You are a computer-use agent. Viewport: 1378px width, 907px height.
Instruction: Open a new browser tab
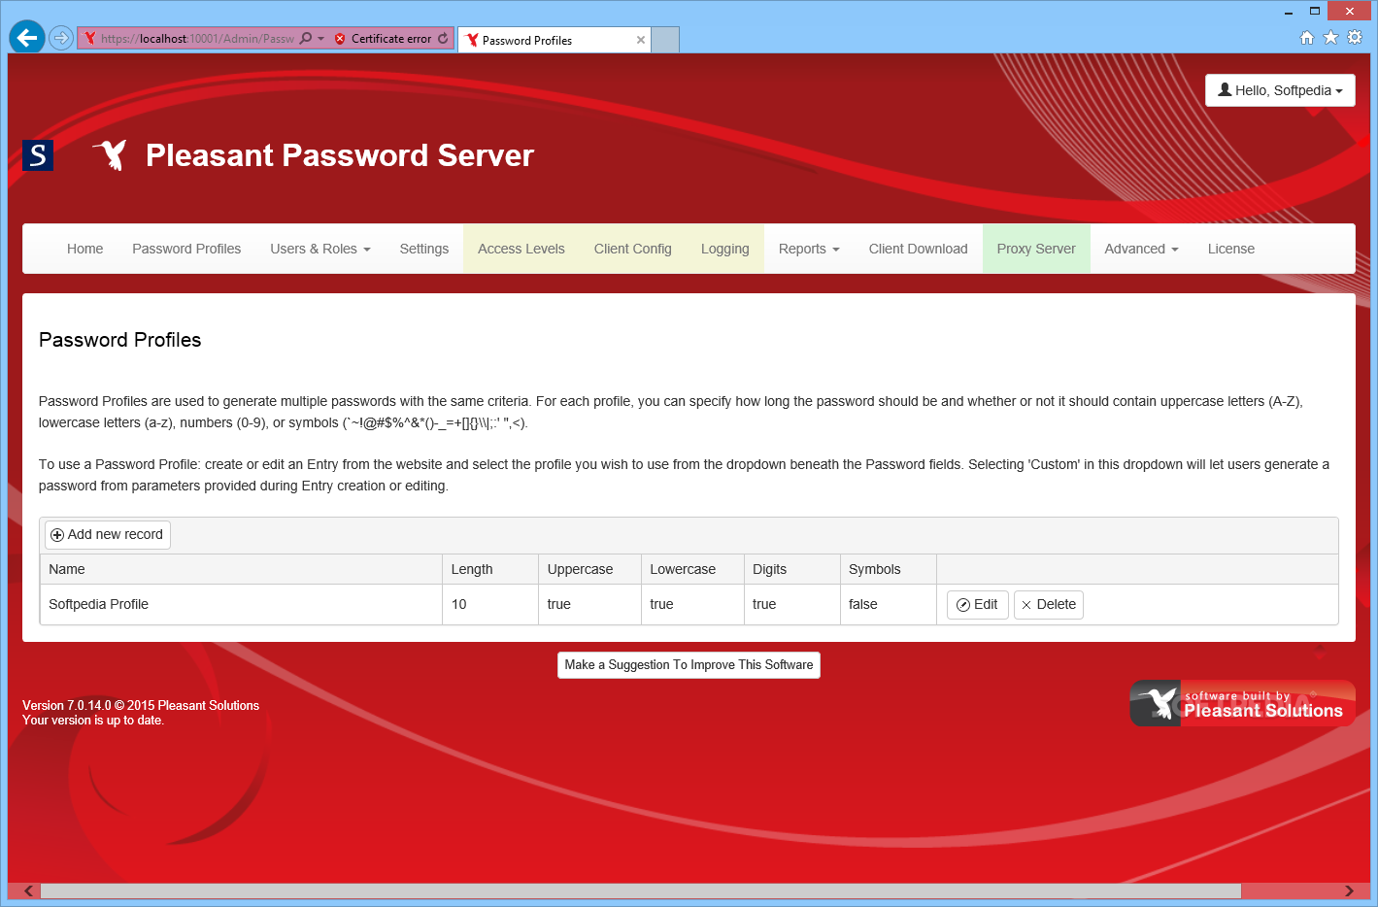coord(664,40)
